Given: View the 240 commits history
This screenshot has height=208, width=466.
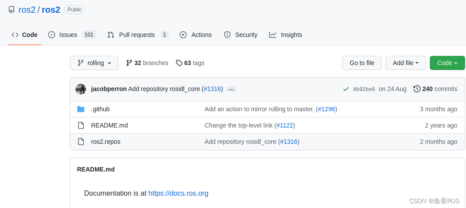Looking at the screenshot, I should 436,89.
